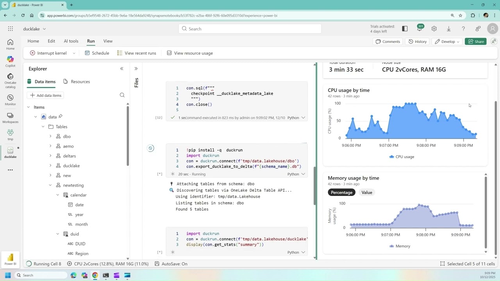Click the Download icon in the header
500x281 pixels.
coord(448,28)
